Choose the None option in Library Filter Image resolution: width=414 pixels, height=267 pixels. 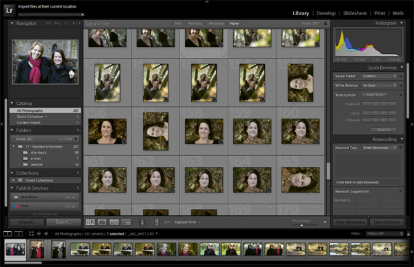click(x=234, y=23)
